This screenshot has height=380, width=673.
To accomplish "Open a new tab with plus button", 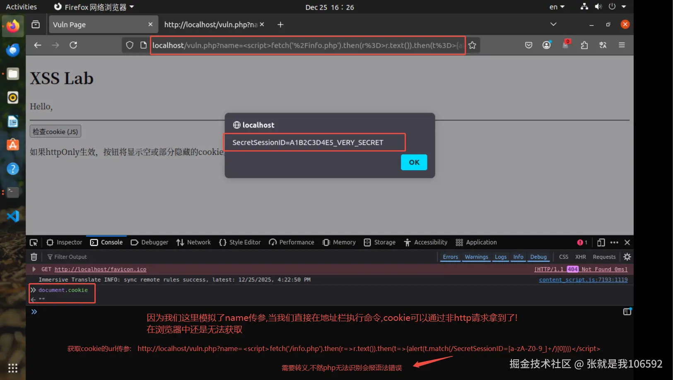I will coord(280,24).
